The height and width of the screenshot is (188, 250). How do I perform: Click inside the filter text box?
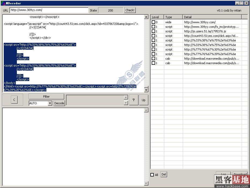click(x=95, y=100)
